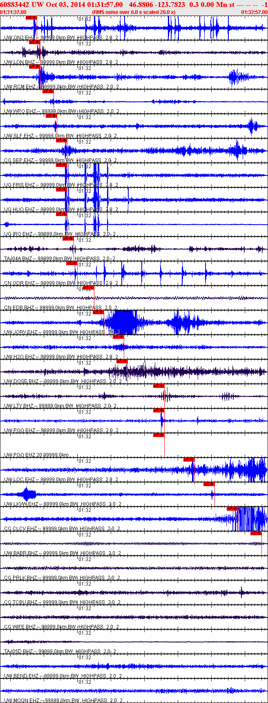Click the event ID 60883442 in header
This screenshot has width=268, height=703.
15,5
